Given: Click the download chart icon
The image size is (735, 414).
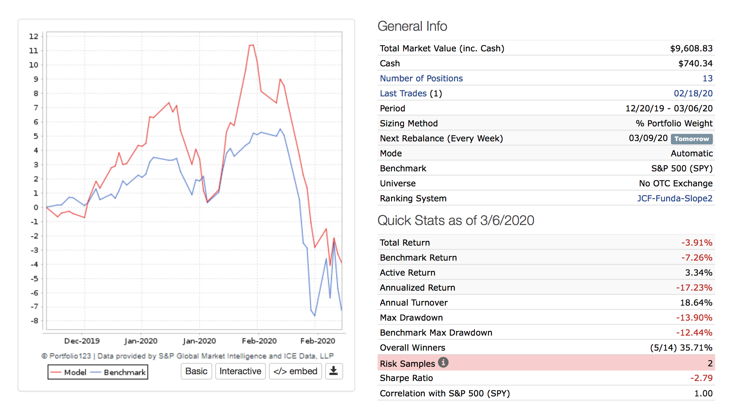Looking at the screenshot, I should (333, 371).
